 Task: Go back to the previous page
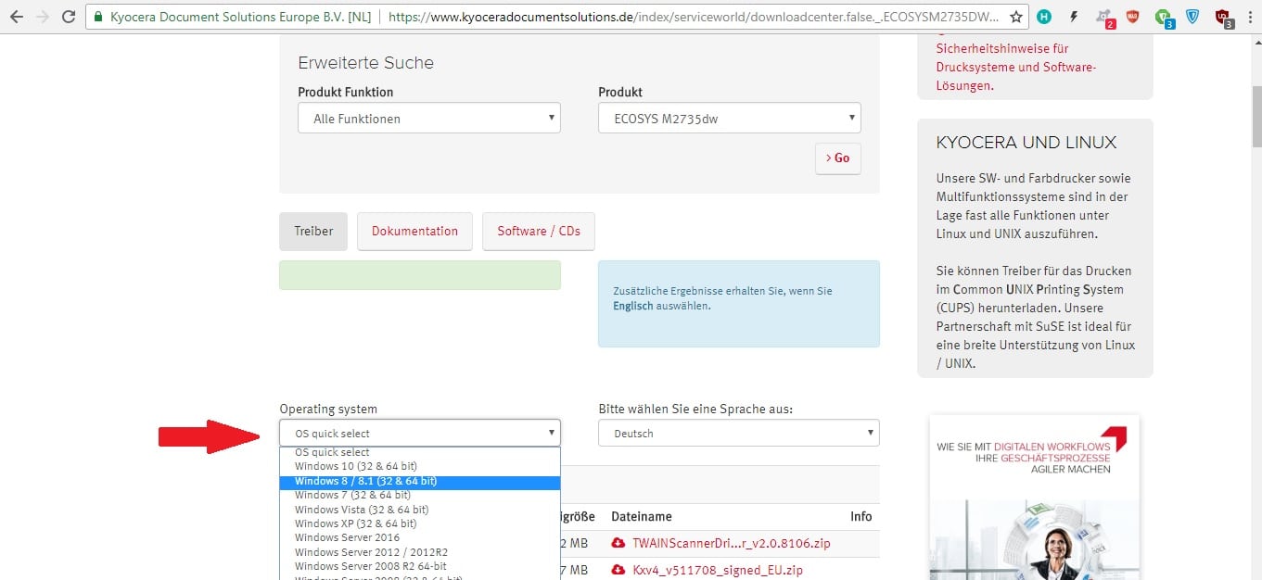pos(16,17)
